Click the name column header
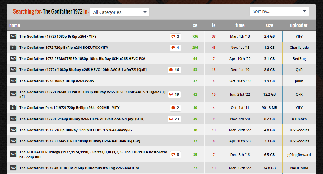The width and height of the screenshot is (323, 174). (15, 25)
